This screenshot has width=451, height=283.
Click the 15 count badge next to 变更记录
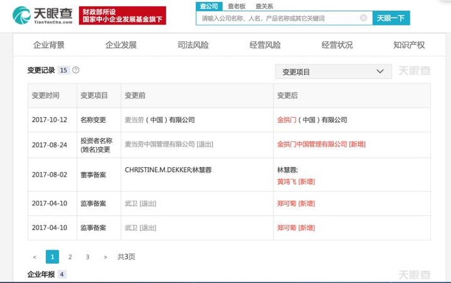click(x=64, y=70)
